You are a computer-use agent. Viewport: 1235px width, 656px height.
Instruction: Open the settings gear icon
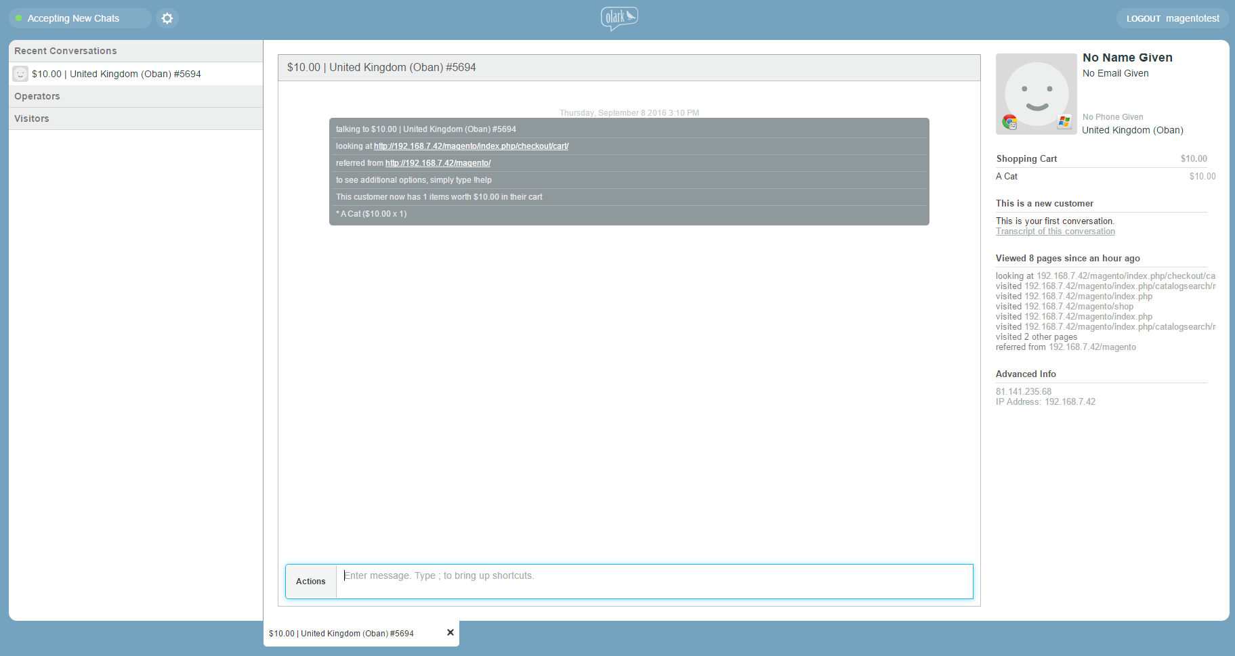click(x=167, y=18)
